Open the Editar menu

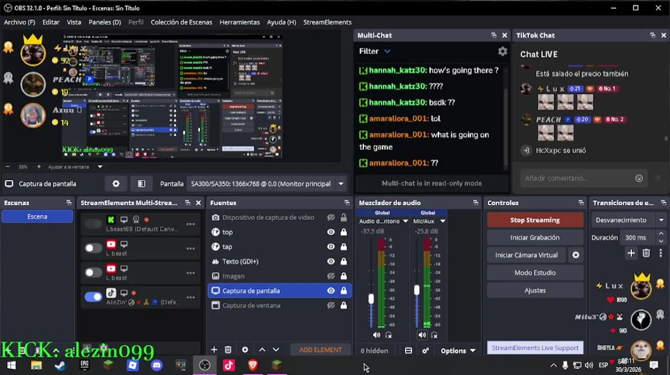[x=51, y=22]
